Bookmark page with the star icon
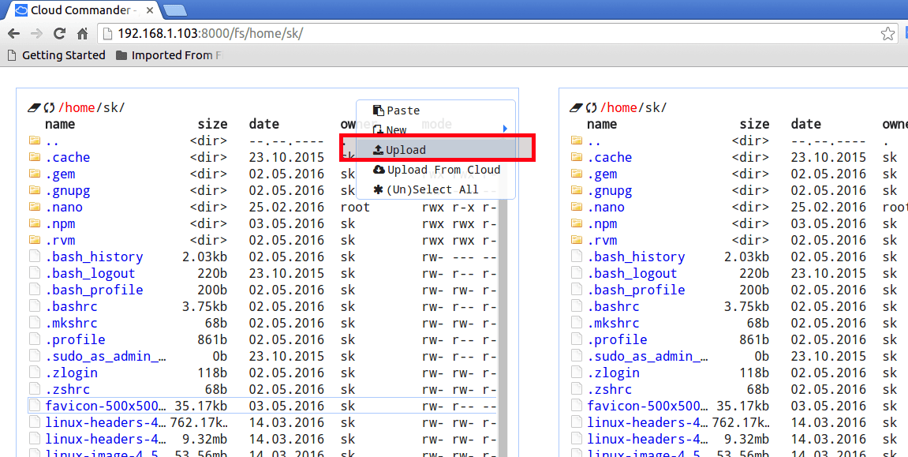Image resolution: width=908 pixels, height=457 pixels. (888, 34)
